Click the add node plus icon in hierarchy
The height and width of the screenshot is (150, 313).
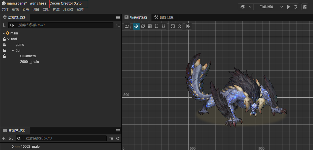[4, 25]
